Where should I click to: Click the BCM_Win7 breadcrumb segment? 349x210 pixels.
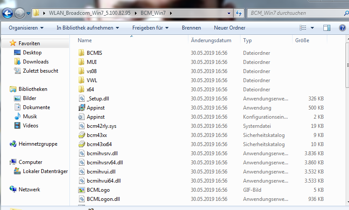tap(153, 13)
